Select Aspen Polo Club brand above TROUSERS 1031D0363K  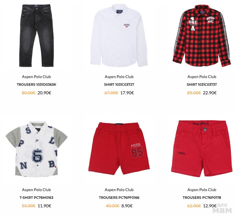[36, 77]
